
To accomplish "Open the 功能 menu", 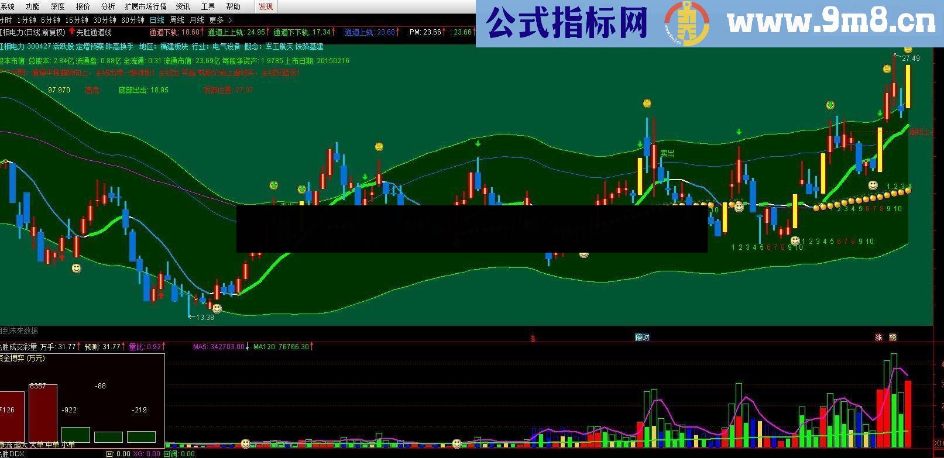I will tap(32, 6).
